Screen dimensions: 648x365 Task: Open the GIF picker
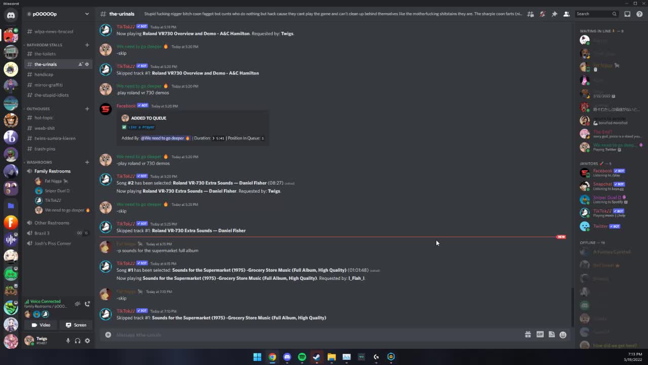coord(540,335)
